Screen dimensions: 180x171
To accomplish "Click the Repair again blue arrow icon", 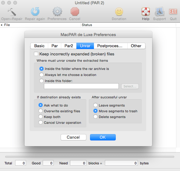I will coord(35,12).
